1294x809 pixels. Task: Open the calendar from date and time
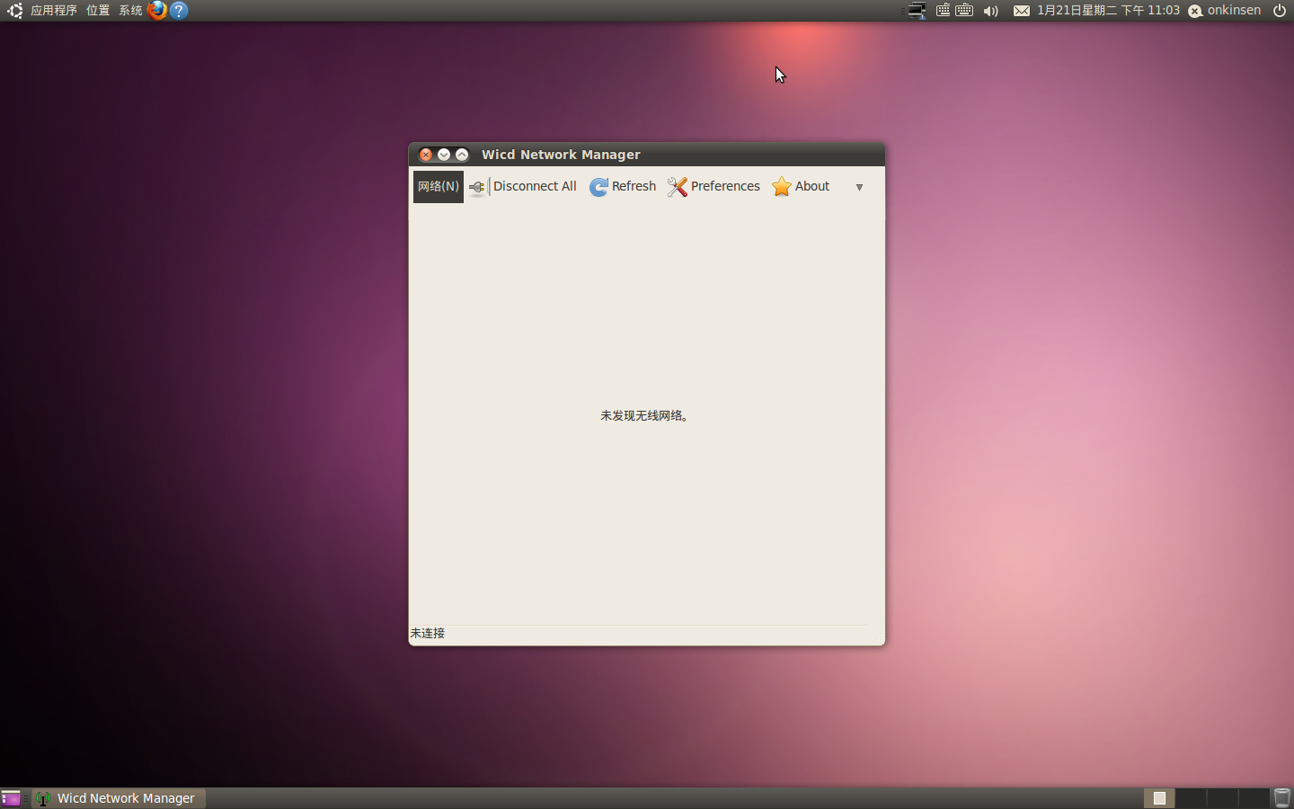tap(1108, 11)
